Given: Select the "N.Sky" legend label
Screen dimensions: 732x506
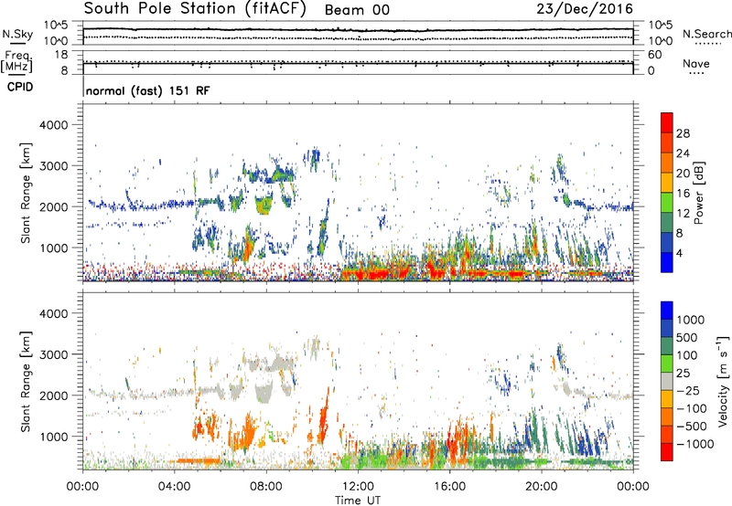Looking at the screenshot, I should tap(17, 34).
